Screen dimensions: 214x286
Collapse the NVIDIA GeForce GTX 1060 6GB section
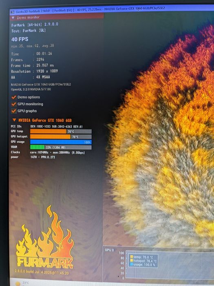[x=14, y=120]
